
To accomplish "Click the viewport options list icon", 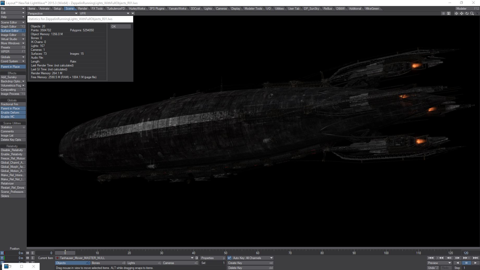I will tap(443, 14).
